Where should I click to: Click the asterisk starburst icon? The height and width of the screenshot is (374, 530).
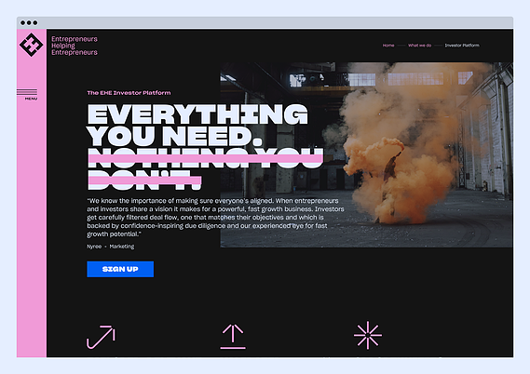coord(368,335)
